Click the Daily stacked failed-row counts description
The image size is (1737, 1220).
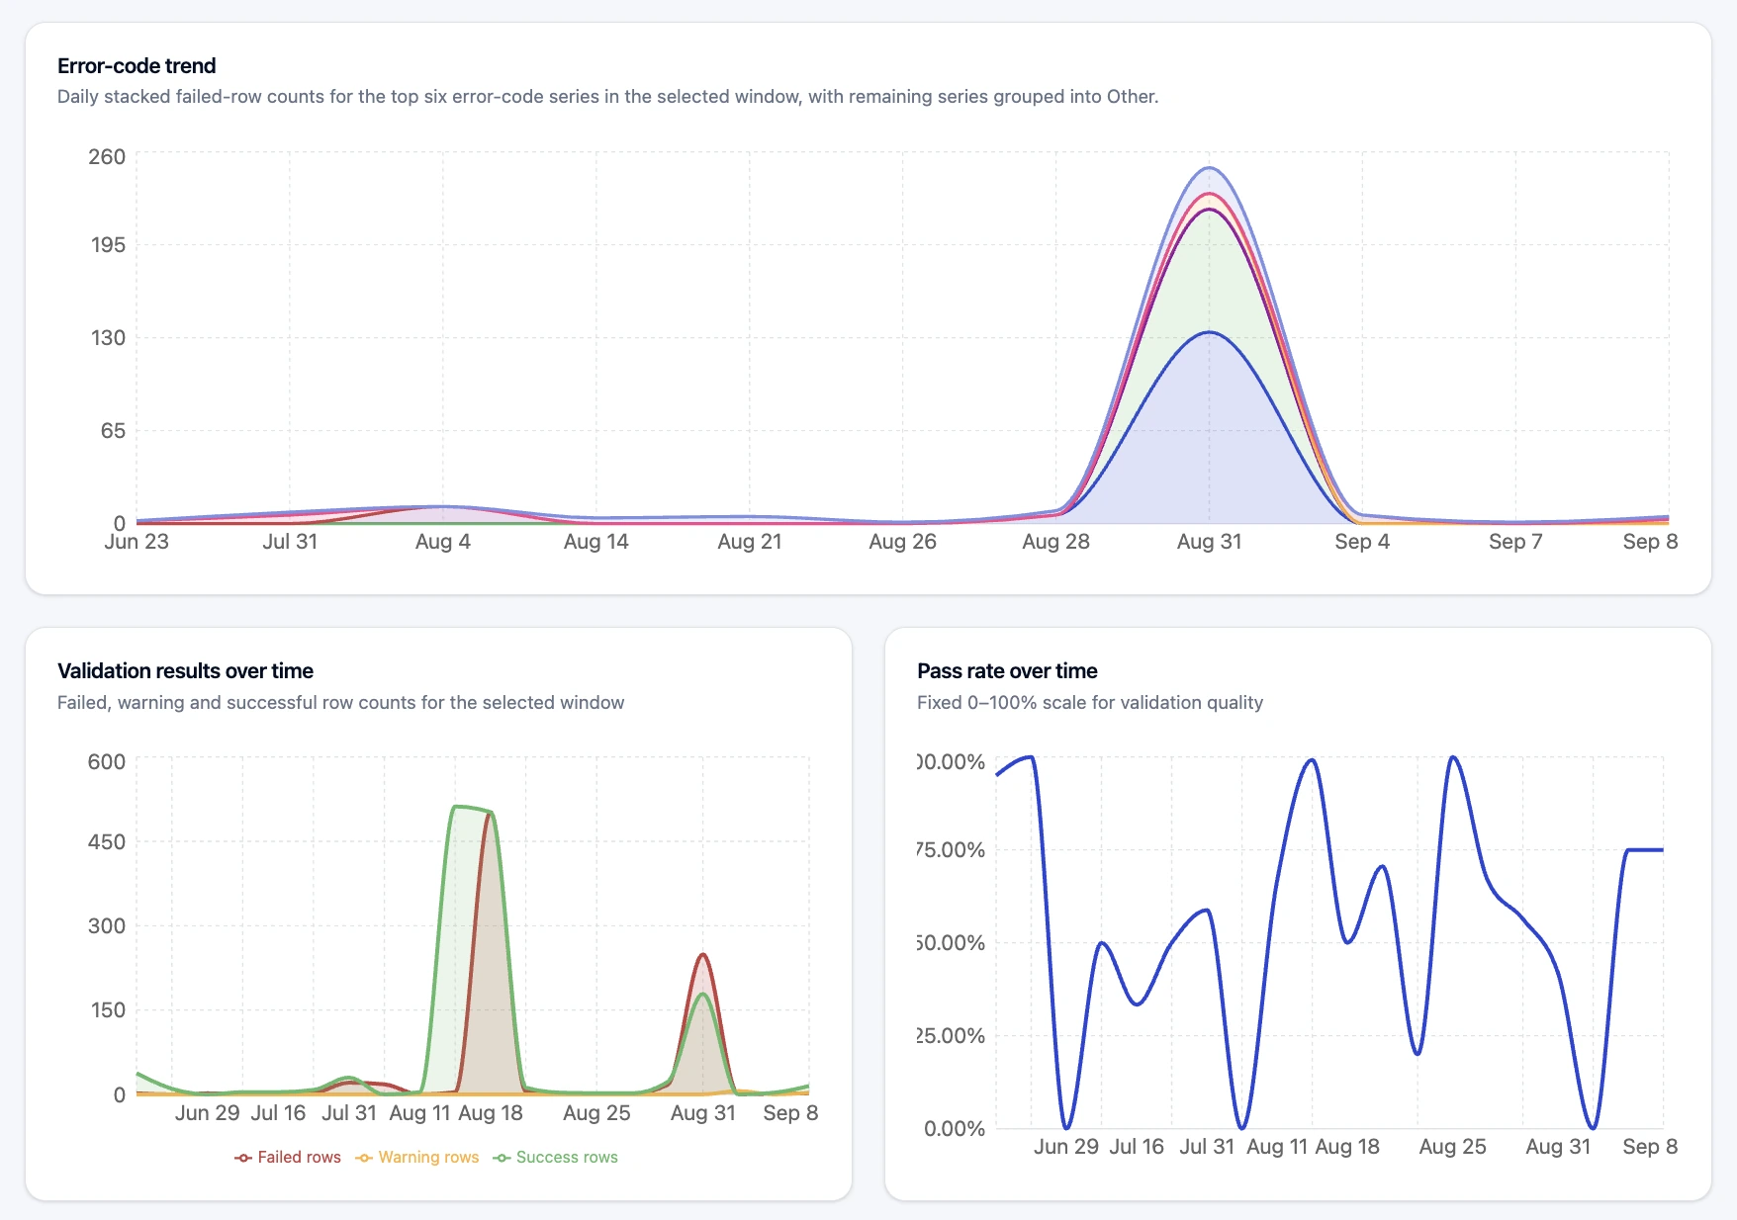[607, 97]
